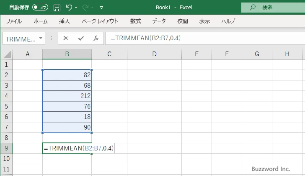
Task: Select row 6 header
Action: click(x=6, y=117)
